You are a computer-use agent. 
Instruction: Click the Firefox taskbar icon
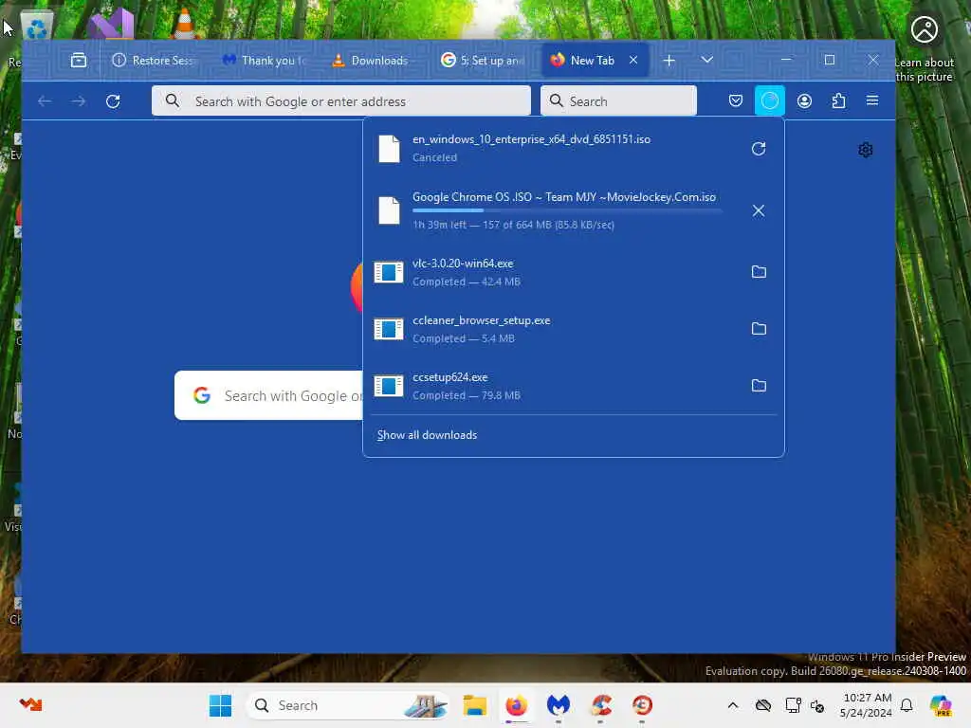coord(516,705)
